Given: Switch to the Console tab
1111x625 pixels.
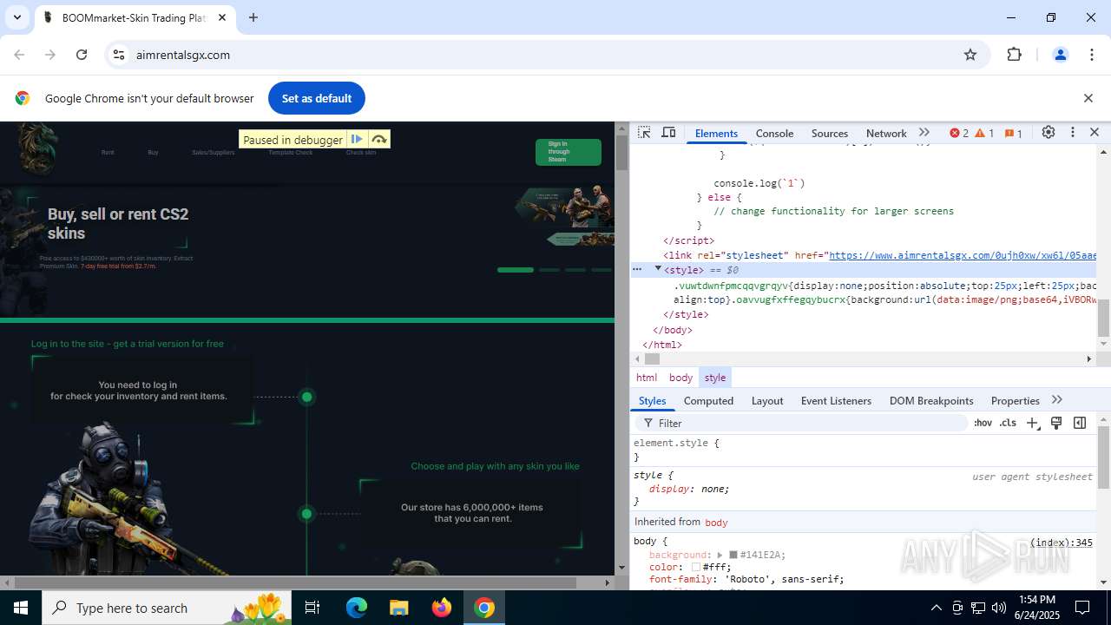Looking at the screenshot, I should click(x=774, y=133).
